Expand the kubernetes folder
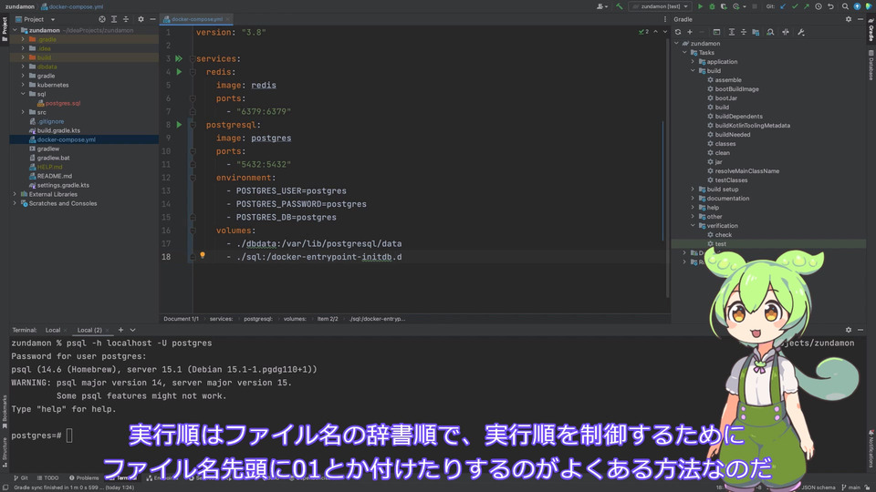876x492 pixels. 24,85
